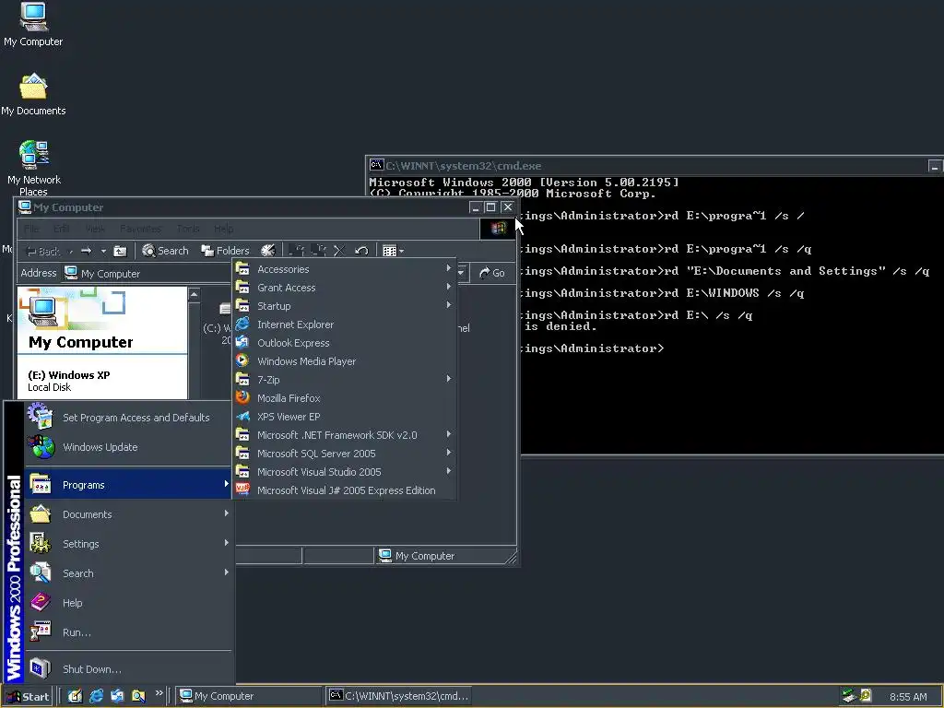
Task: Open Settings submenu in Start menu
Action: 128,544
